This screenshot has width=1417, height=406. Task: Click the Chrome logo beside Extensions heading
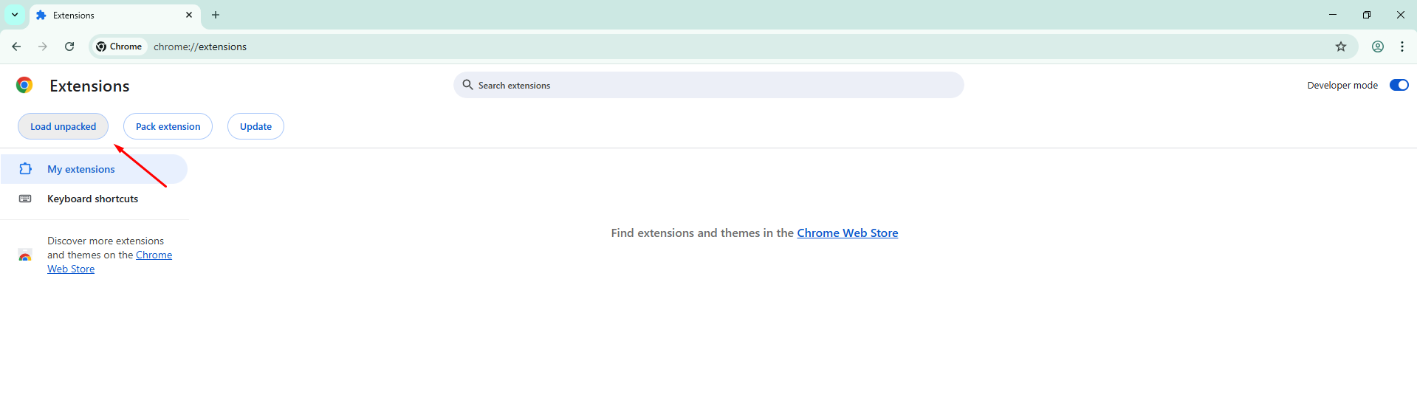pyautogui.click(x=24, y=86)
